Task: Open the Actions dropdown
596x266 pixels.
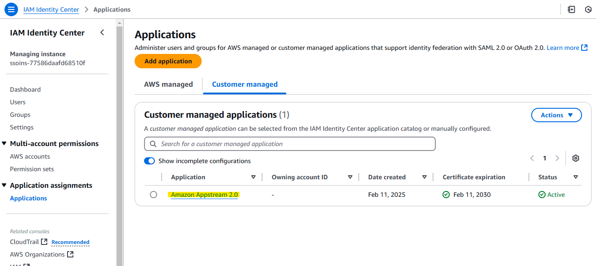Action: tap(556, 115)
